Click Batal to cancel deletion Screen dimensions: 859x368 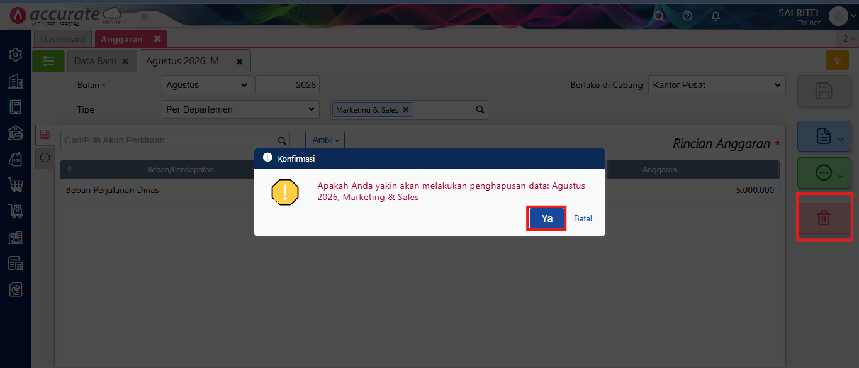[x=583, y=218]
